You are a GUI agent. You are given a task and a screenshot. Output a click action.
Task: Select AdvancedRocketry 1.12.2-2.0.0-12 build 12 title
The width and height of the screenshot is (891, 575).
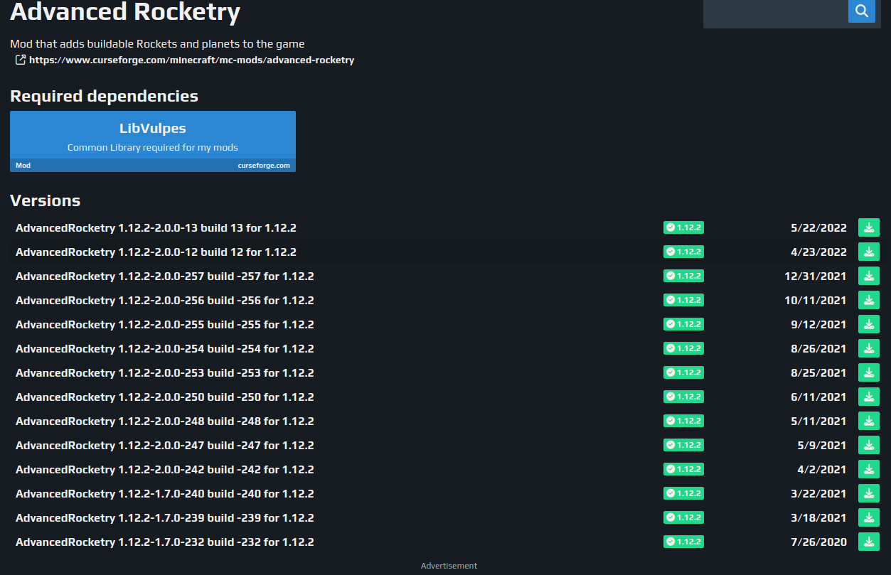click(x=156, y=252)
